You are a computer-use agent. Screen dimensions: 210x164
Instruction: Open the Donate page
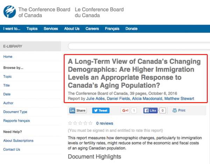click(x=132, y=29)
